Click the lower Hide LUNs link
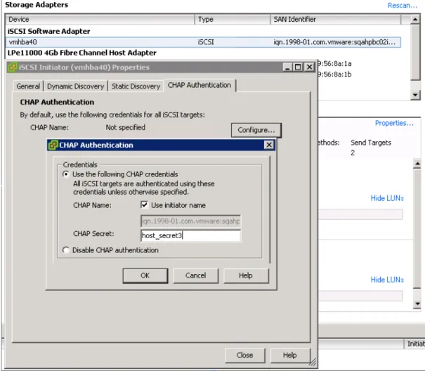 (387, 280)
